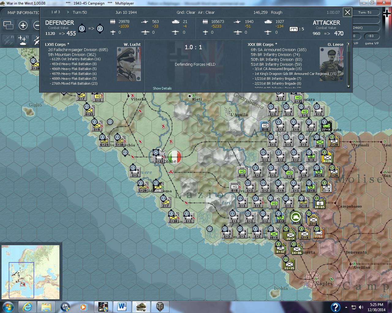The height and width of the screenshot is (313, 392).
Task: Open Windows Start menu
Action: (x=8, y=307)
